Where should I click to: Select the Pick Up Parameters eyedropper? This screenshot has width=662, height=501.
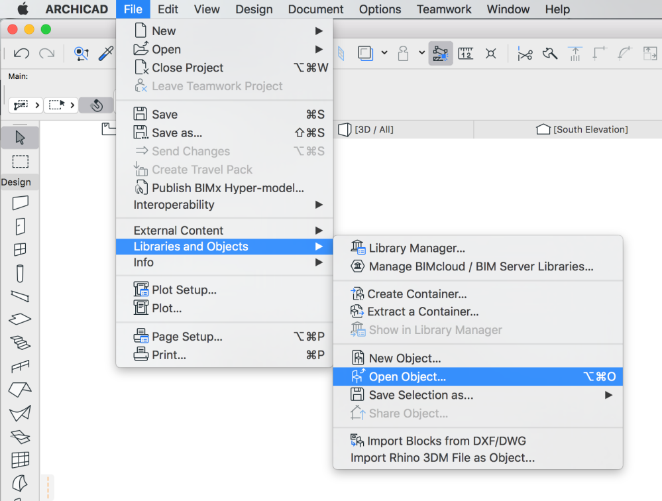point(105,53)
